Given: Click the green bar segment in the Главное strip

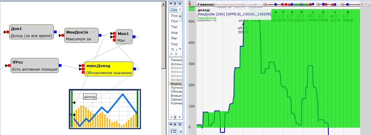Looking at the screenshot, I should (x=301, y=4).
